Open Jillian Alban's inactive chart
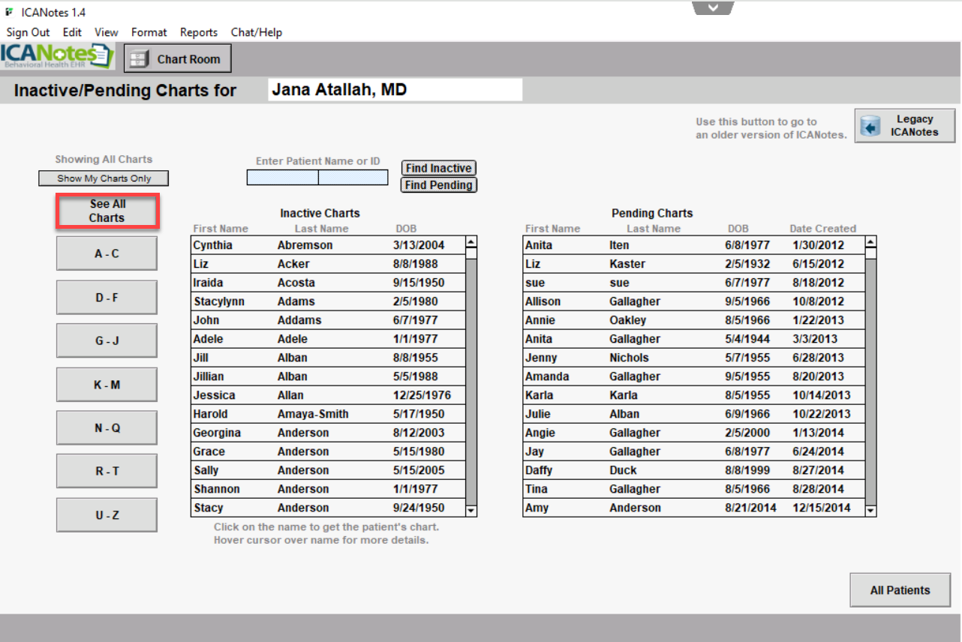962x642 pixels. pos(328,376)
